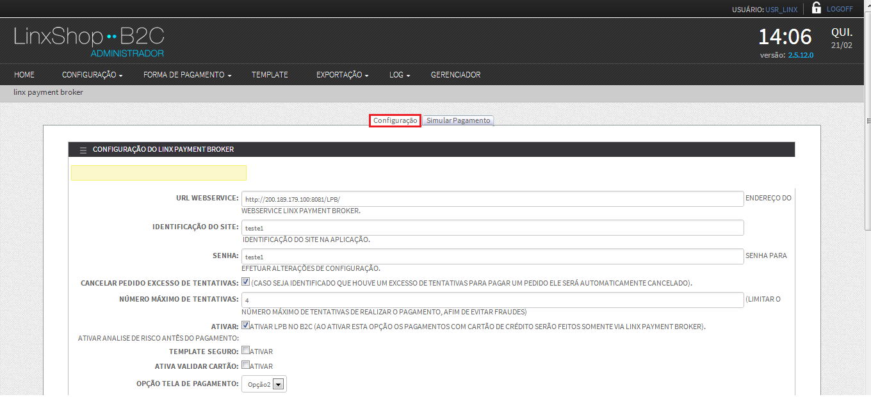This screenshot has width=871, height=397.
Task: Enable the Template Seguro checkbox
Action: click(245, 351)
